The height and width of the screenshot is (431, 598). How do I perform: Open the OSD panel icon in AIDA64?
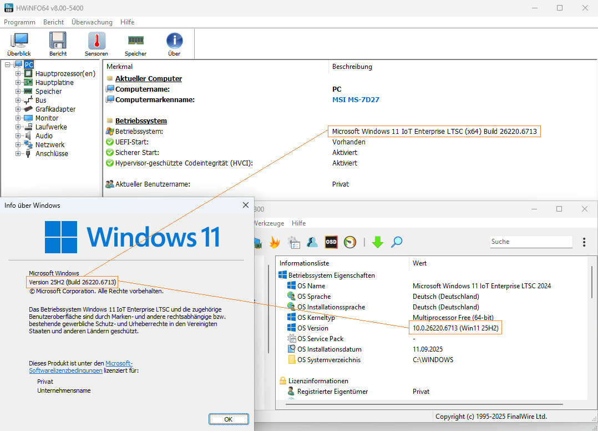331,242
